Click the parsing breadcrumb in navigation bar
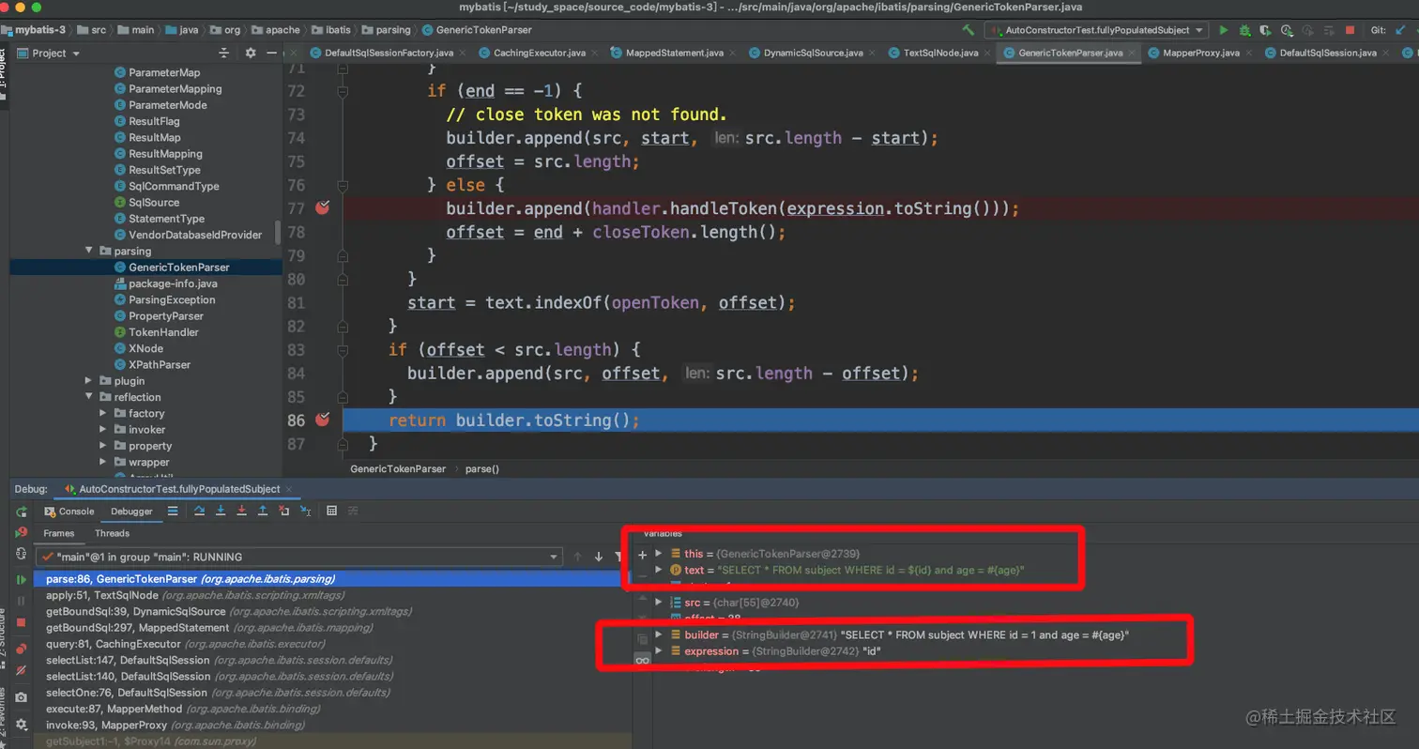The height and width of the screenshot is (749, 1419). click(386, 30)
